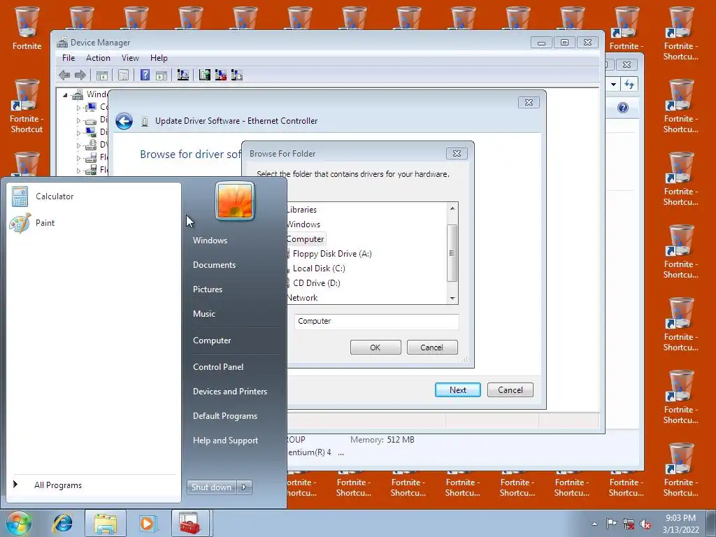The image size is (716, 537).
Task: Click Update Driver Software toolbar icon
Action: click(x=205, y=75)
